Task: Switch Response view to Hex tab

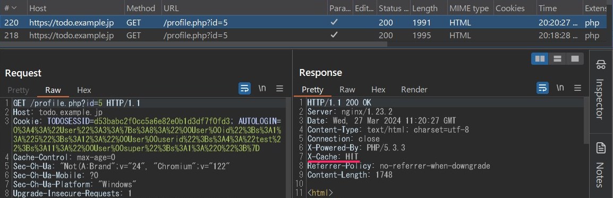Action: [378, 90]
